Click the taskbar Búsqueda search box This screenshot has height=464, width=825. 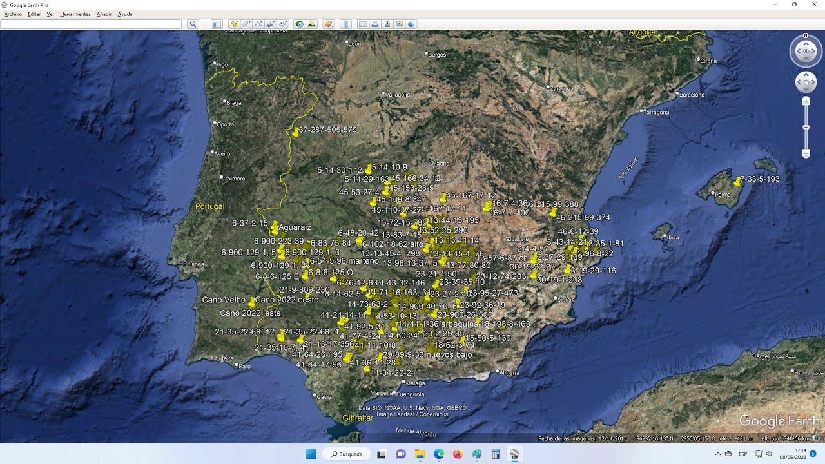(347, 454)
